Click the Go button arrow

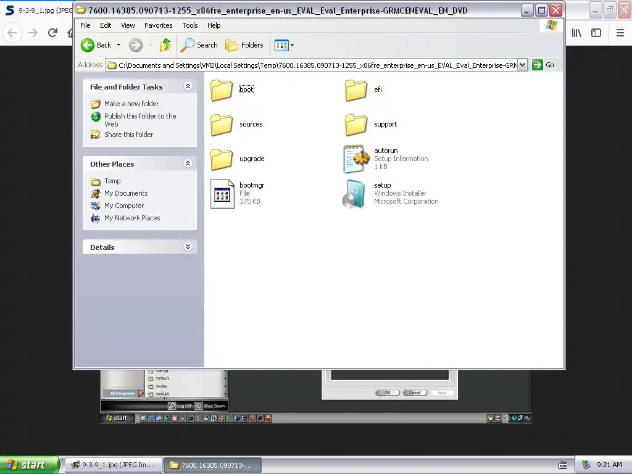tap(538, 65)
